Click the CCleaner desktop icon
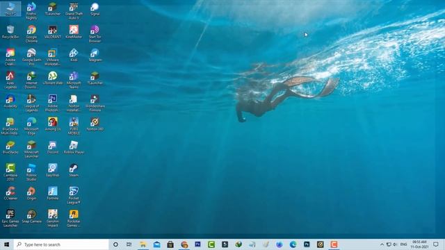 coord(10,193)
